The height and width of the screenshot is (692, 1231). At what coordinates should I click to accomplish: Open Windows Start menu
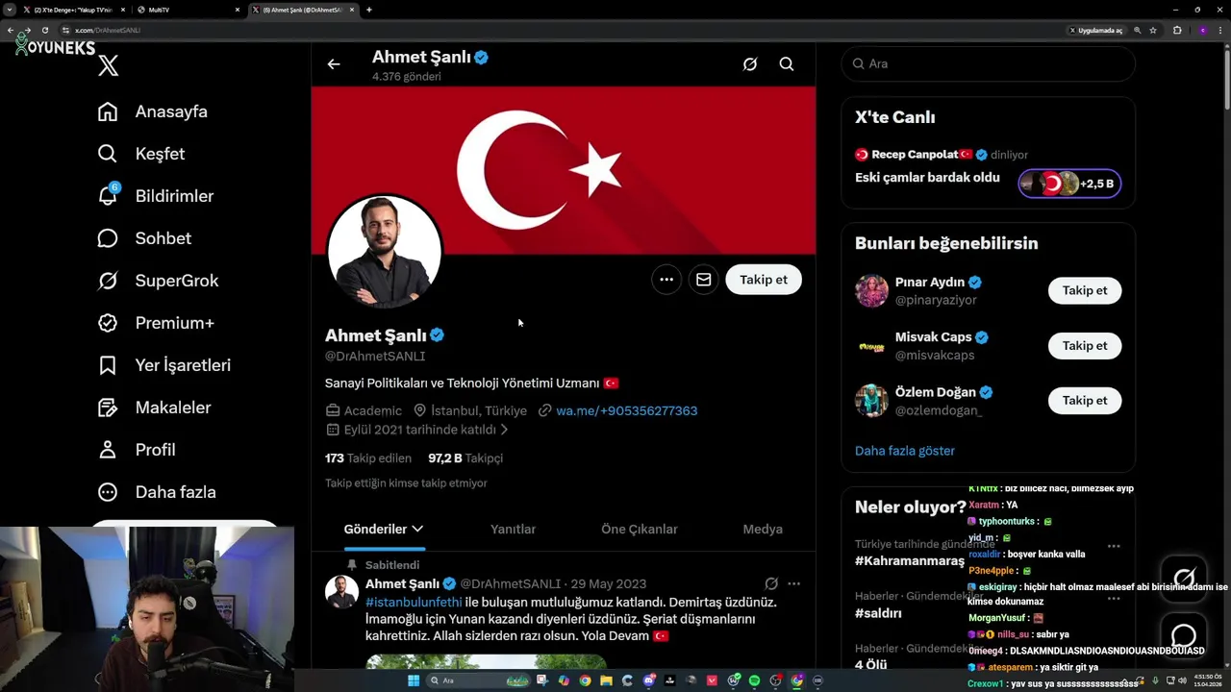pyautogui.click(x=414, y=680)
